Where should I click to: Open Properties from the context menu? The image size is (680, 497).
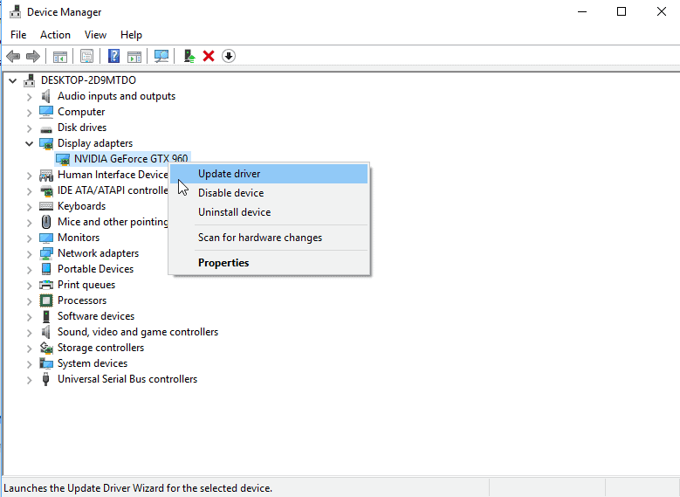point(269,263)
